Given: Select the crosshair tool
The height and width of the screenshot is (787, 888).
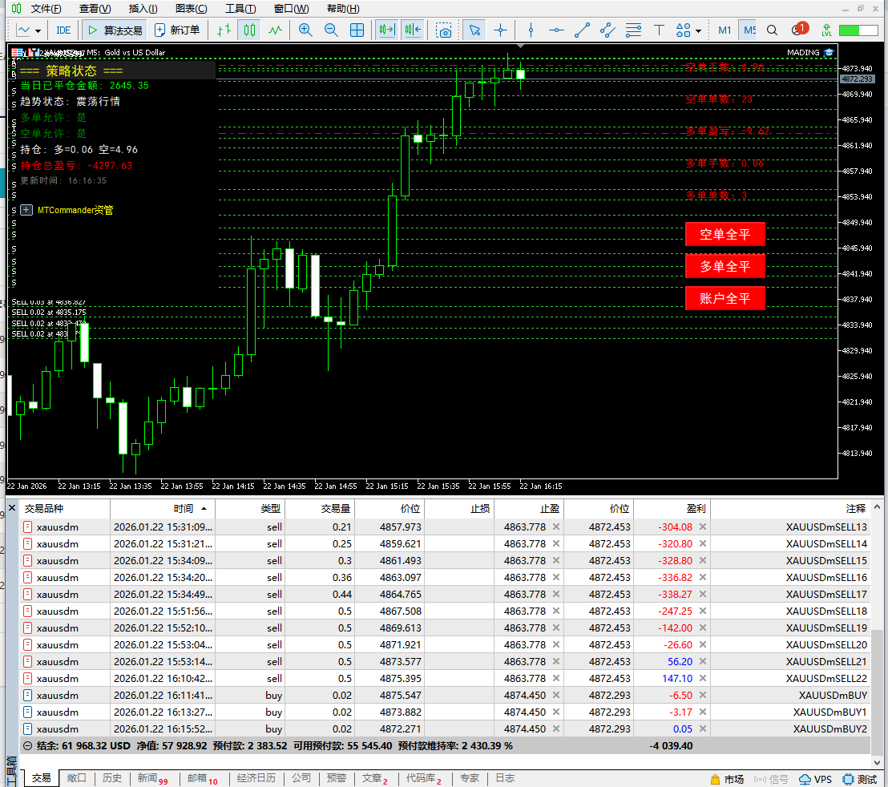Looking at the screenshot, I should point(500,30).
